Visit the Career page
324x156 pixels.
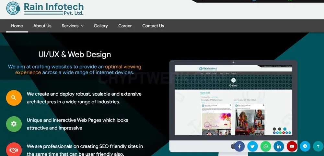pyautogui.click(x=125, y=26)
